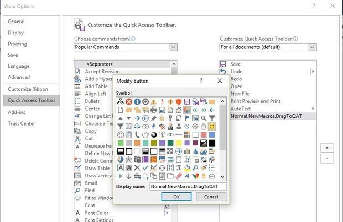Choose the orange shield symbol
Image resolution: width=343 pixels, height=222 pixels.
(179, 101)
